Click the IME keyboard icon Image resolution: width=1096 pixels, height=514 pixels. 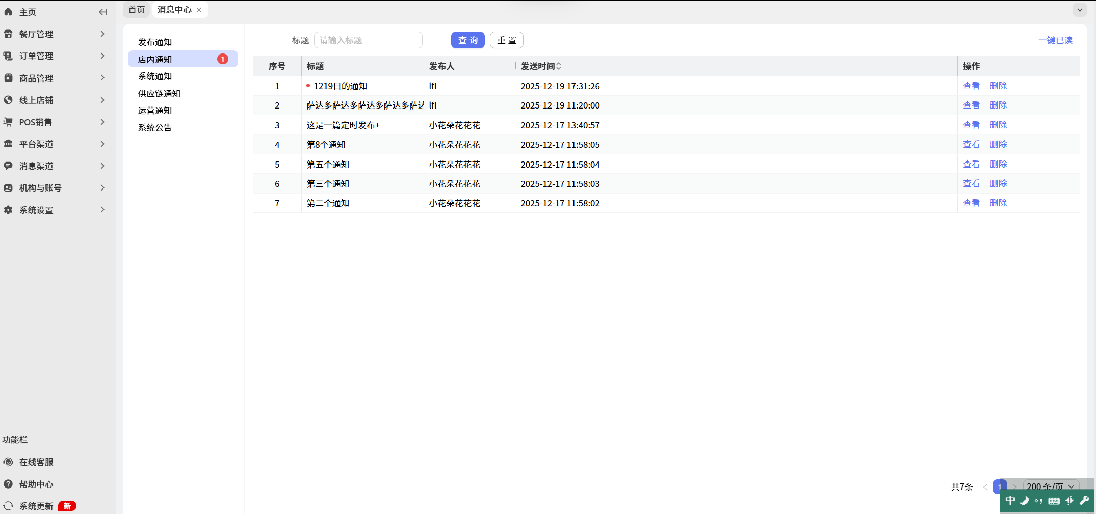(1054, 501)
